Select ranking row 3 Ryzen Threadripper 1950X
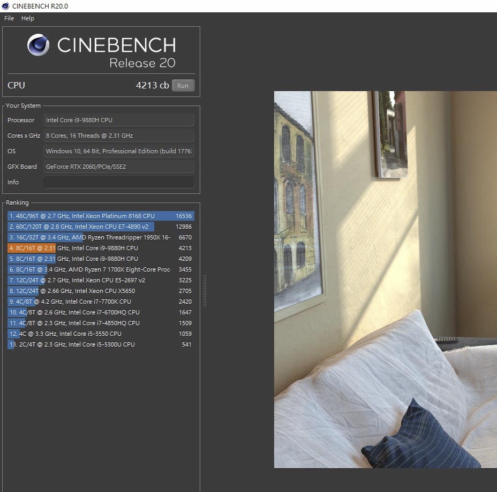497x492 pixels. coord(101,237)
